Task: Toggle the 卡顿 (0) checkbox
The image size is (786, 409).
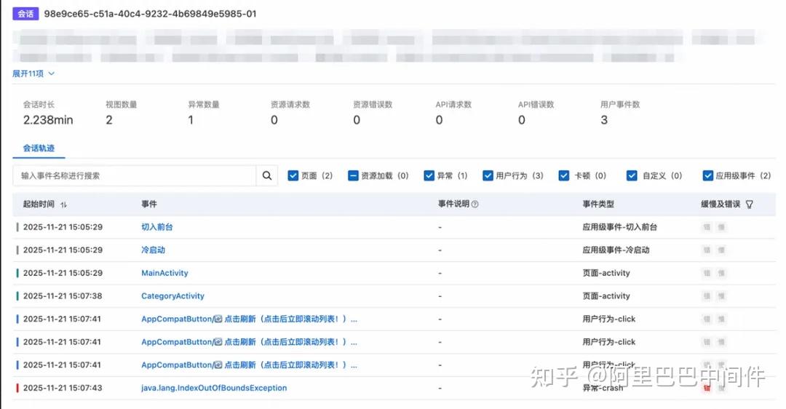Action: tap(564, 175)
